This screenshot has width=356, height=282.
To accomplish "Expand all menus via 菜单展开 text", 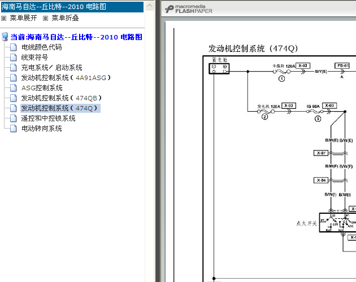I will [23, 18].
